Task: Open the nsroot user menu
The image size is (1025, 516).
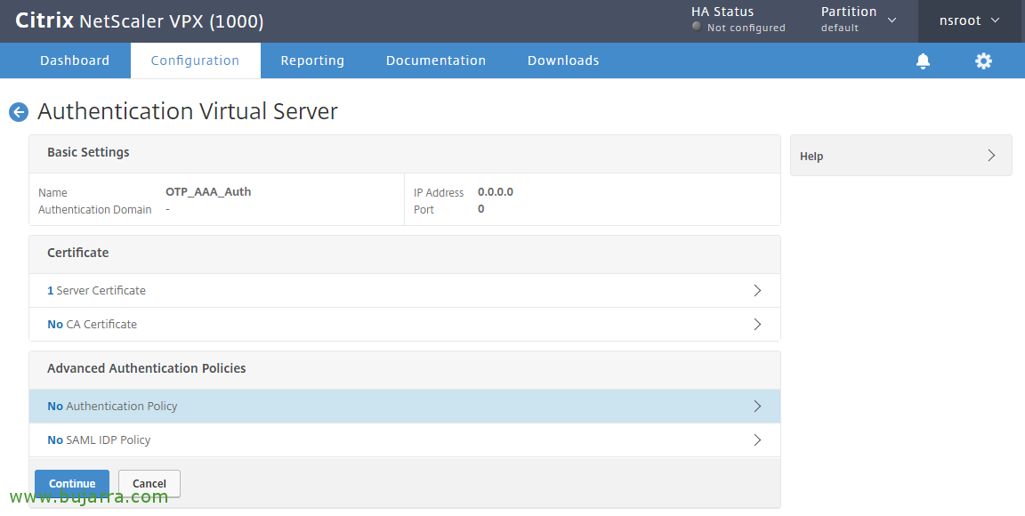Action: (970, 21)
